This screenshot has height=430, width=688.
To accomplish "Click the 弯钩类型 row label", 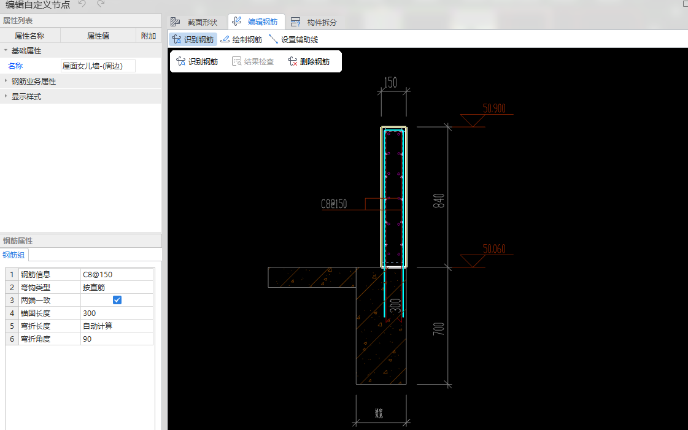I will [36, 288].
